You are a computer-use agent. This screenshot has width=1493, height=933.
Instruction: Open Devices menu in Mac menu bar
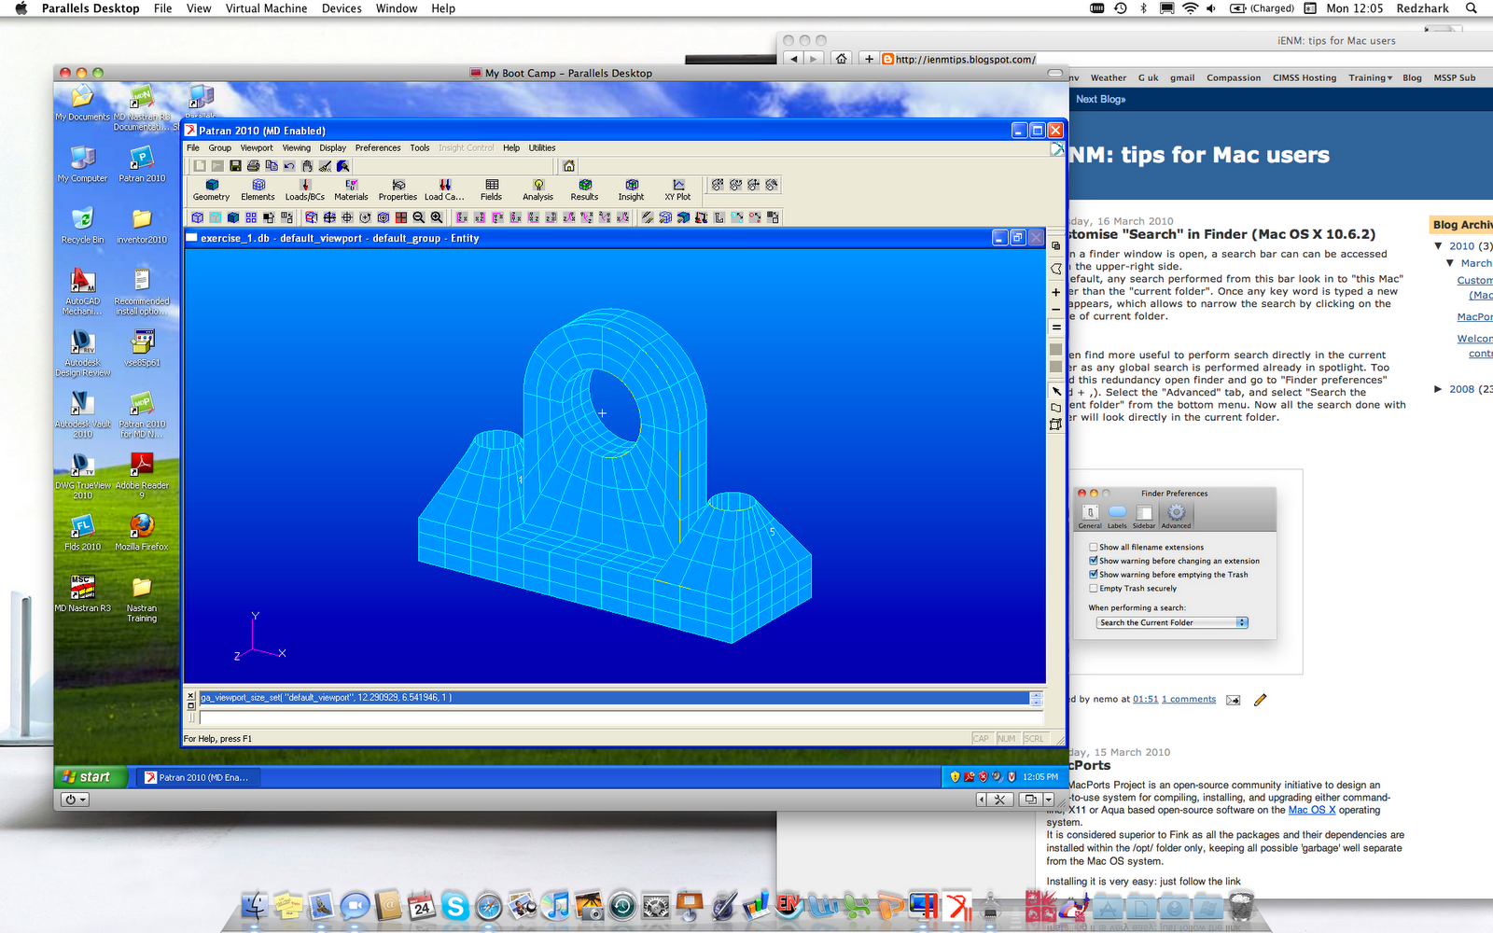click(x=342, y=8)
